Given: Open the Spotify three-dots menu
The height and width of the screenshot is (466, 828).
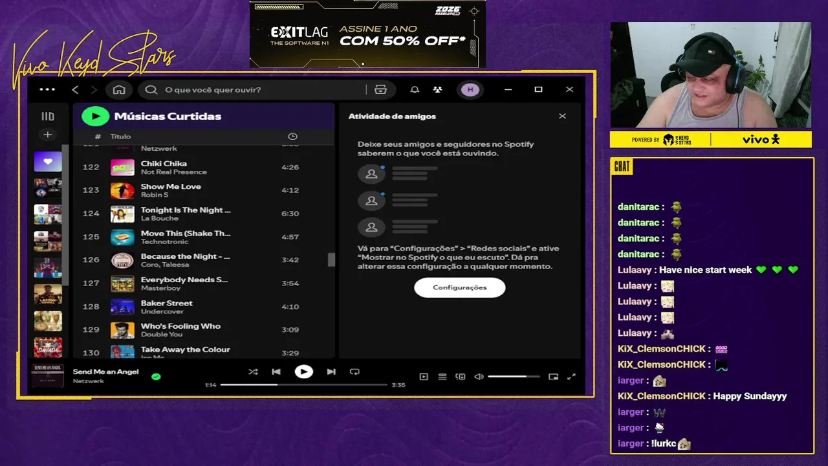Looking at the screenshot, I should [x=47, y=89].
